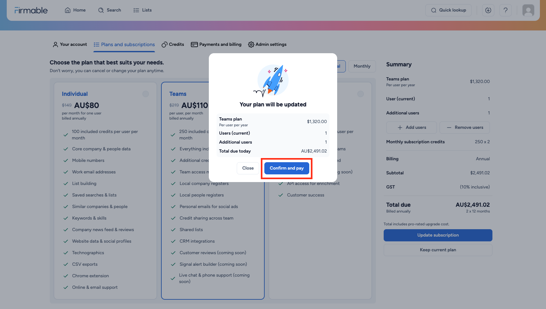Click the Individual plan title
The height and width of the screenshot is (309, 546).
75,94
